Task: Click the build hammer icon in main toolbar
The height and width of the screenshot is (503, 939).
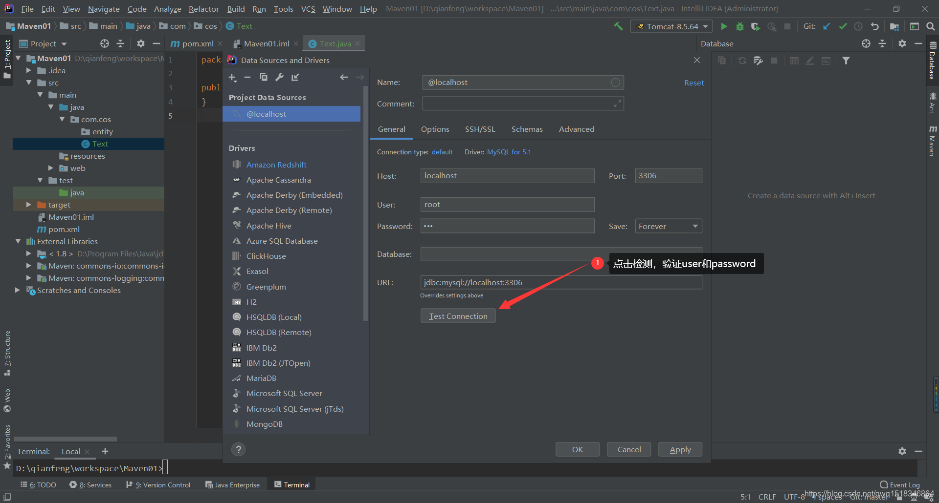Action: pyautogui.click(x=618, y=26)
